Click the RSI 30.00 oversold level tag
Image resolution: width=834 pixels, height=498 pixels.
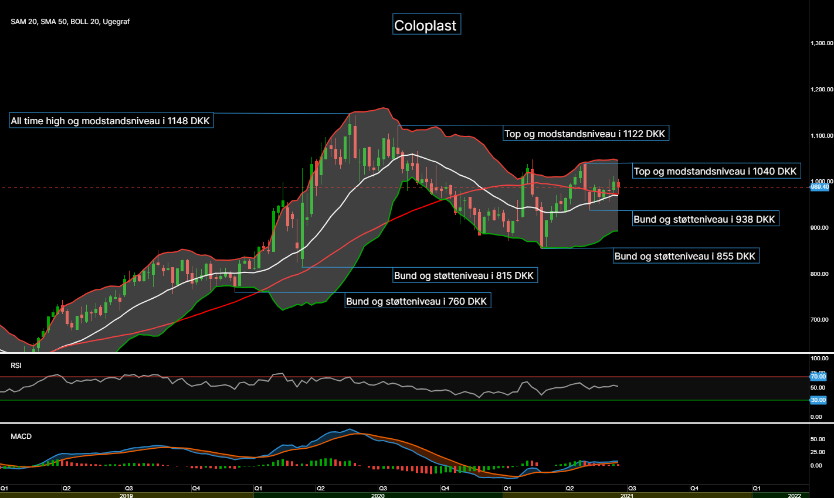click(x=818, y=400)
